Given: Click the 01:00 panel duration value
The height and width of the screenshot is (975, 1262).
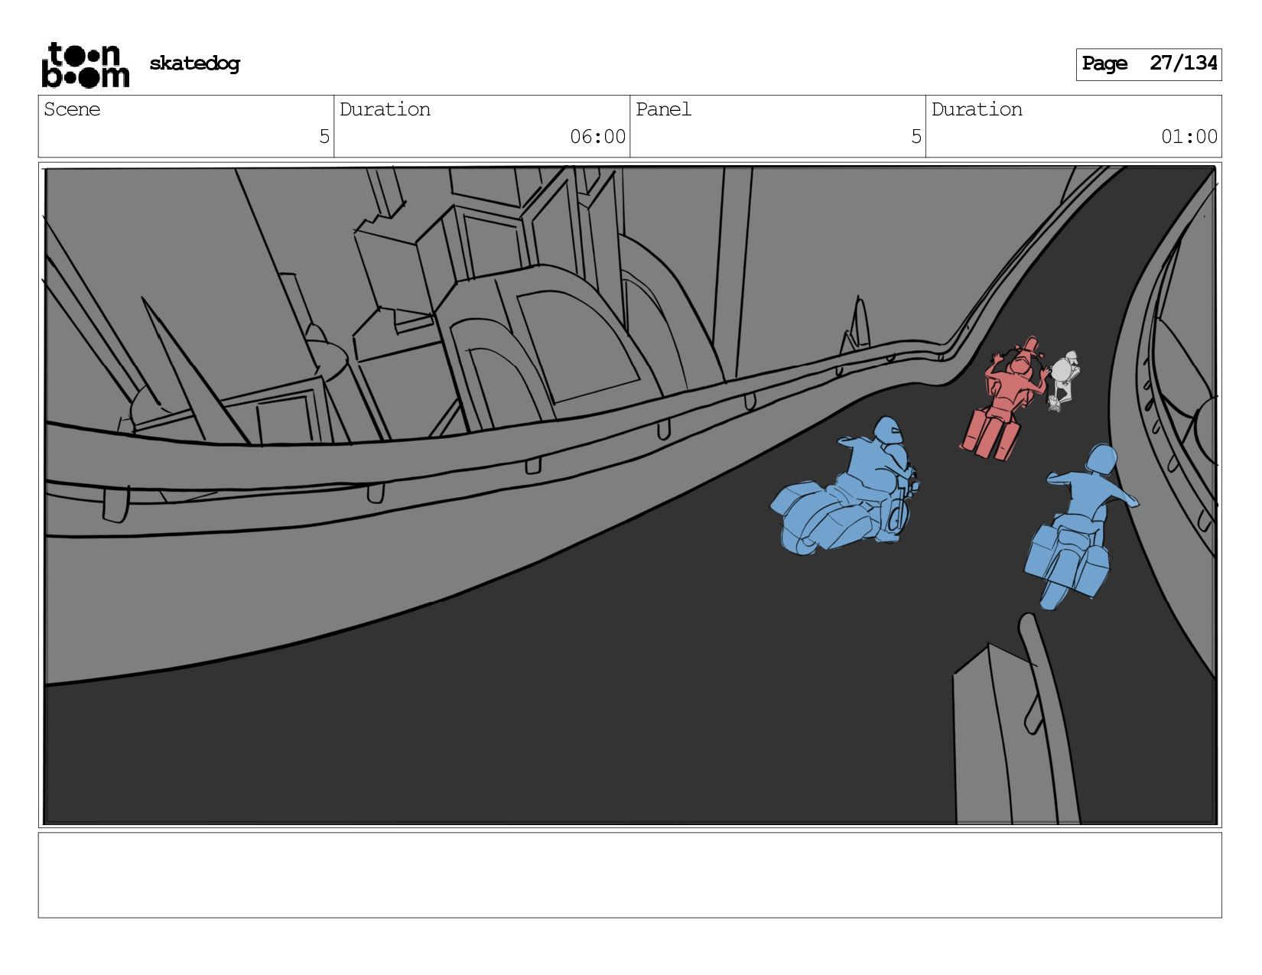Looking at the screenshot, I should (x=1189, y=137).
